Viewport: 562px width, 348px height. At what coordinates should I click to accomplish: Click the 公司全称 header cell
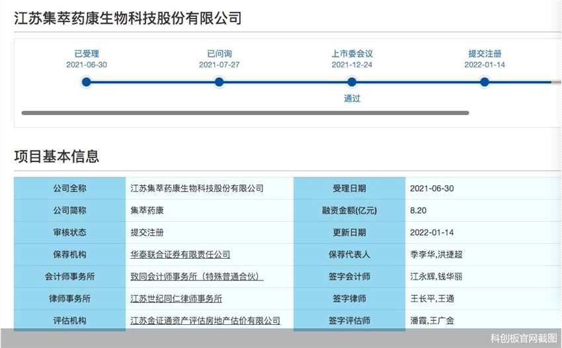[x=70, y=189]
